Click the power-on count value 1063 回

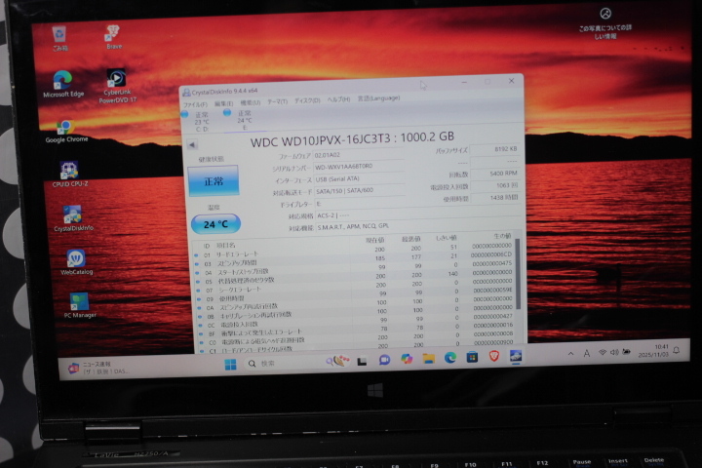[x=495, y=185]
